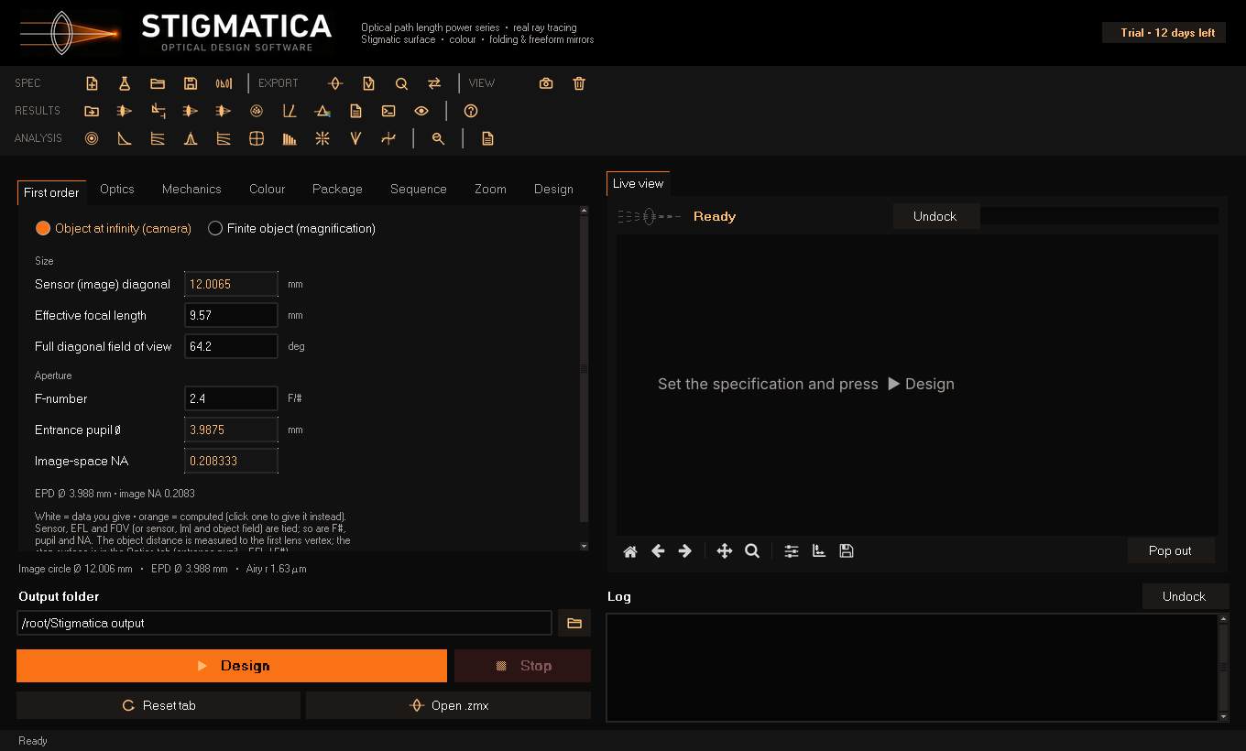Click the Effective focal length field

(x=231, y=315)
